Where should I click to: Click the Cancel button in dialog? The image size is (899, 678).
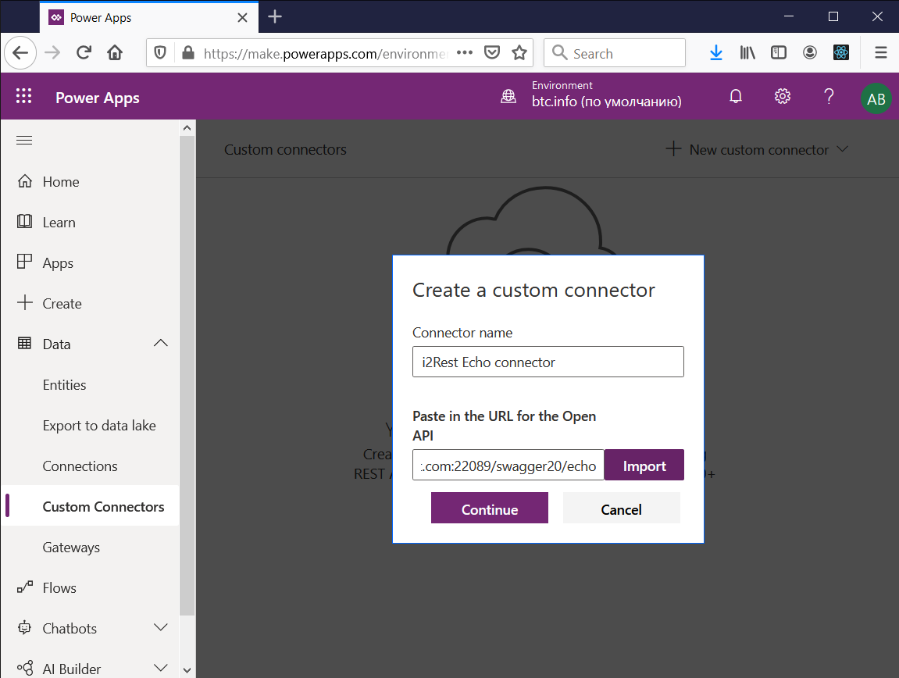click(x=622, y=508)
